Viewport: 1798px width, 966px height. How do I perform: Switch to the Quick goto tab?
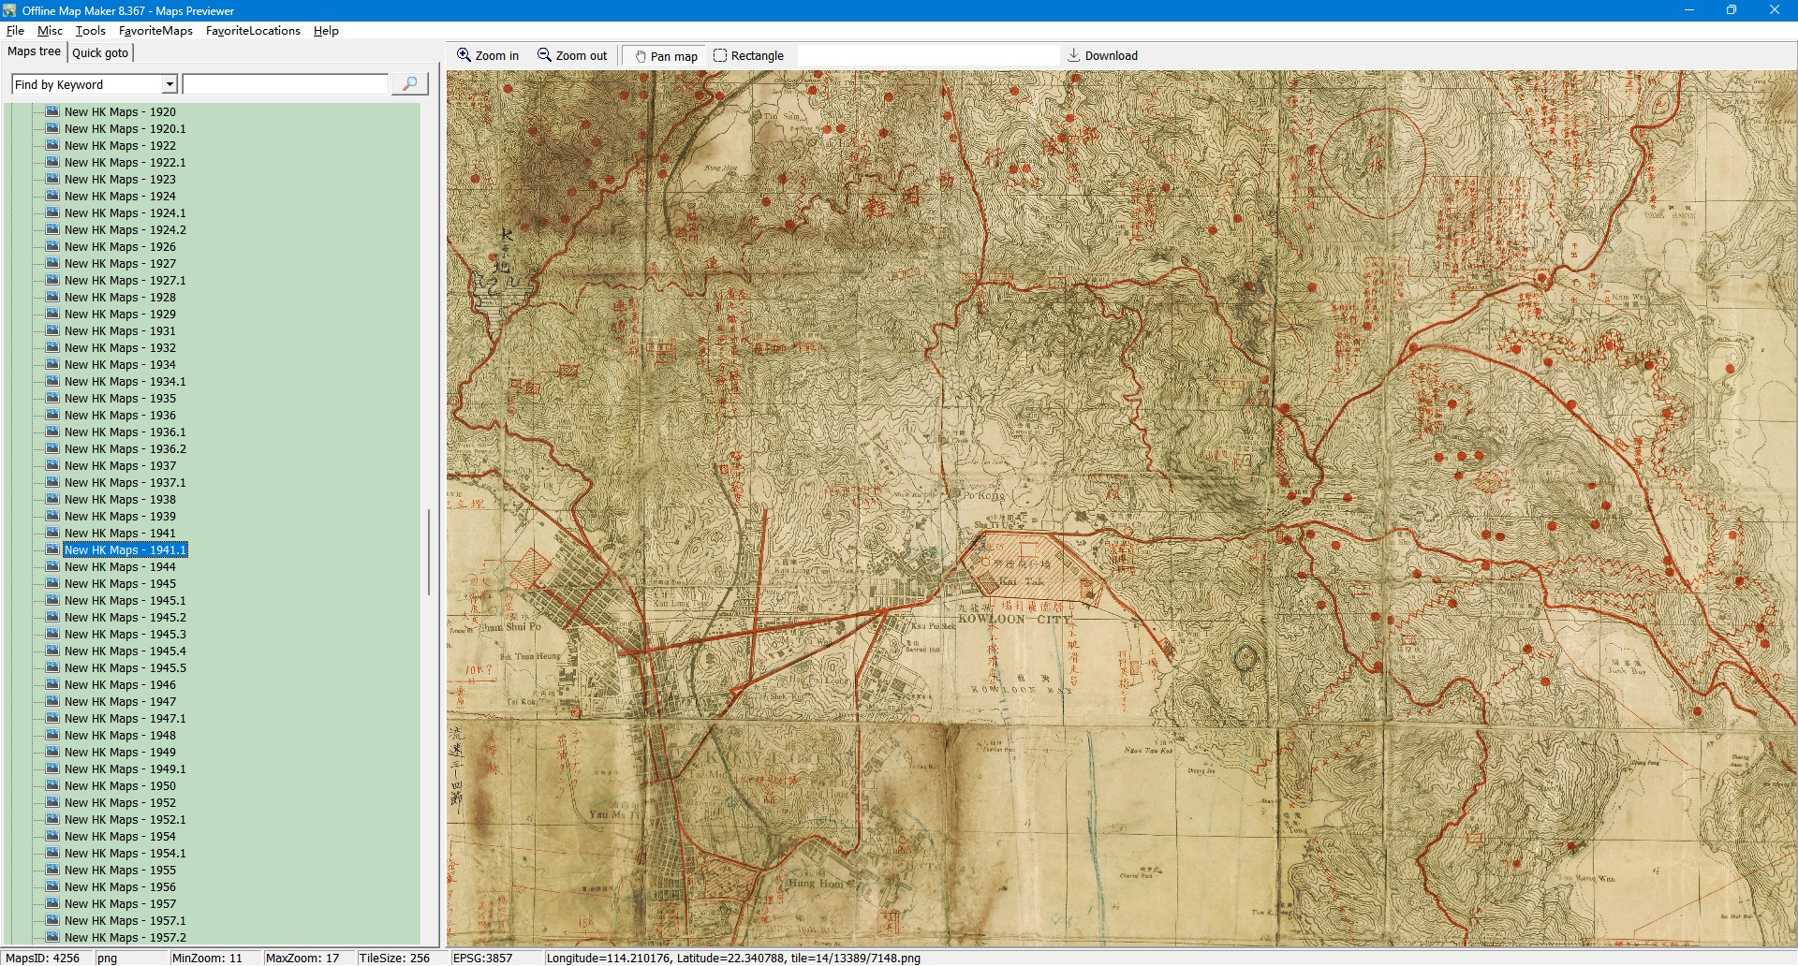(100, 52)
